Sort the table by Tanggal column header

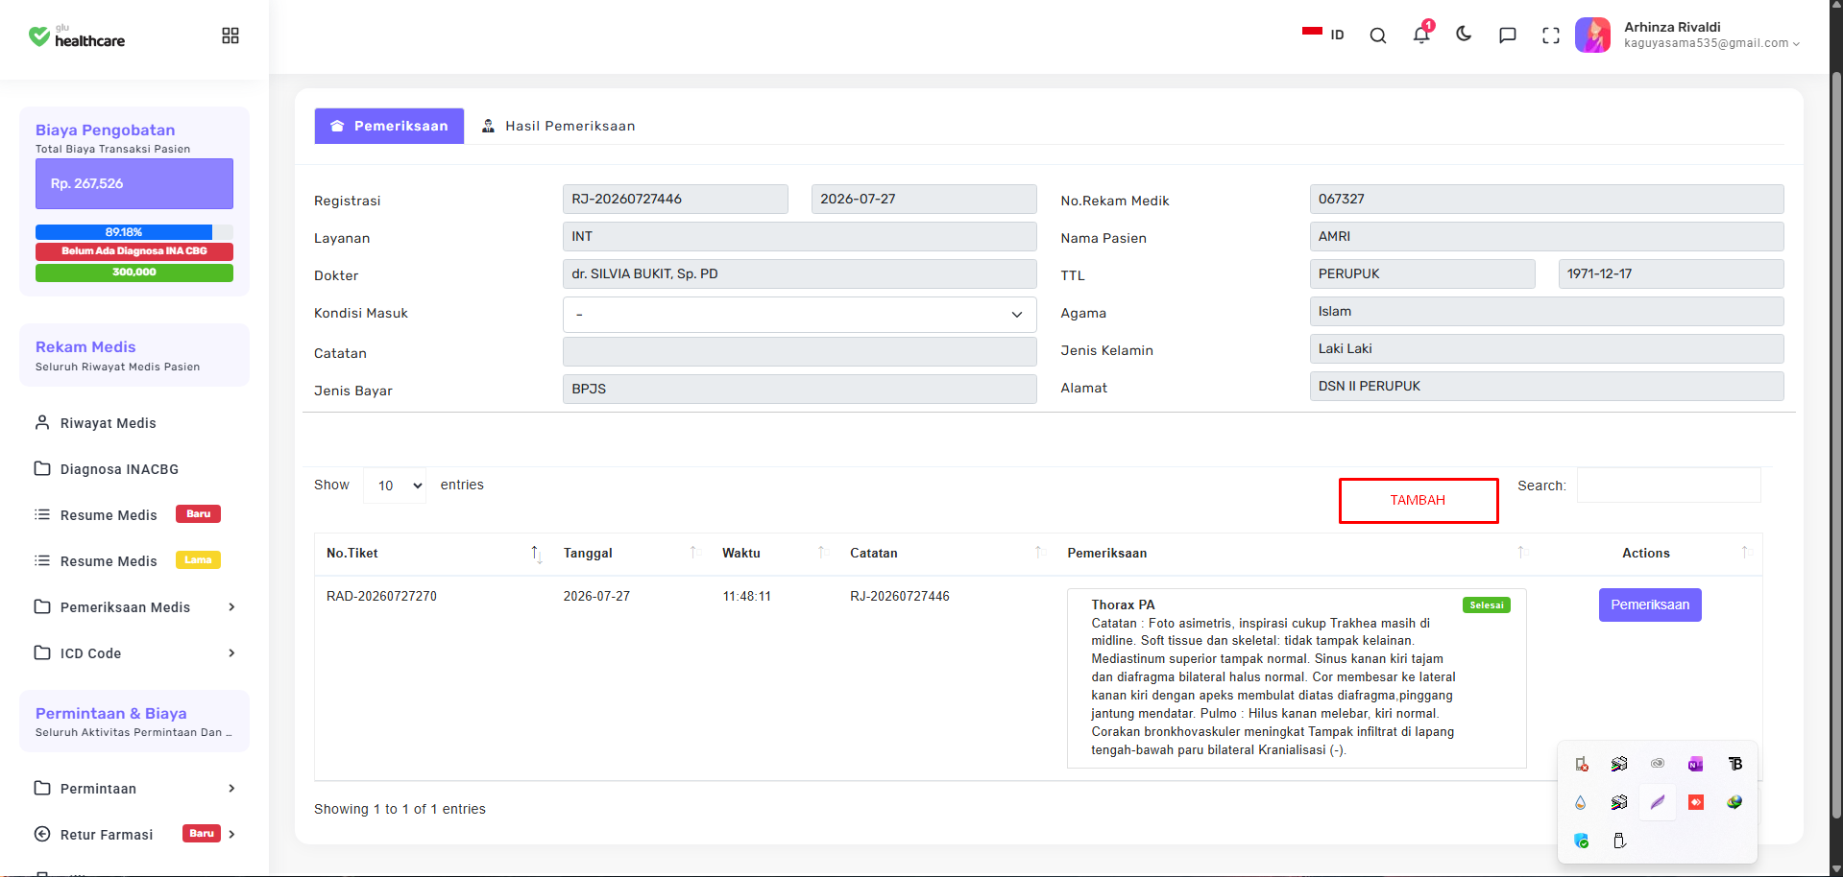click(x=629, y=554)
